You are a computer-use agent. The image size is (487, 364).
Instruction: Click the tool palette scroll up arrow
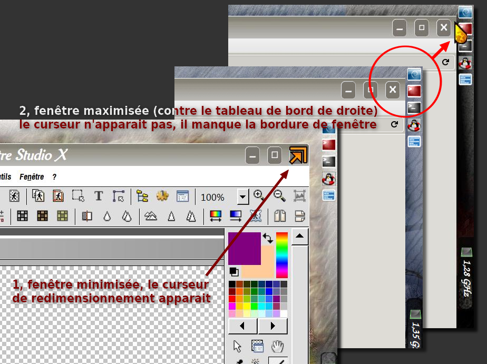coord(300,237)
